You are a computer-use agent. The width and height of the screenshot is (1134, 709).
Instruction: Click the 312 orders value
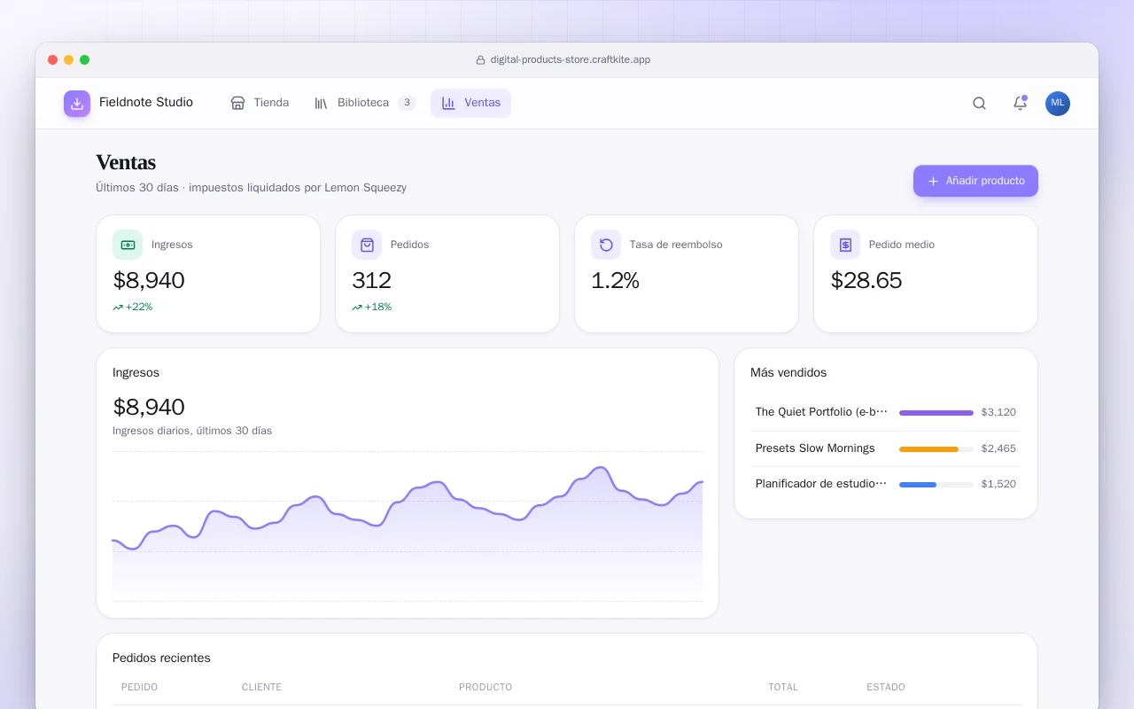(371, 281)
